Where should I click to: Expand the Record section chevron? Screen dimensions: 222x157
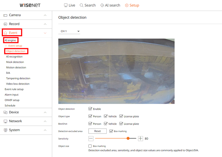click(x=45, y=24)
